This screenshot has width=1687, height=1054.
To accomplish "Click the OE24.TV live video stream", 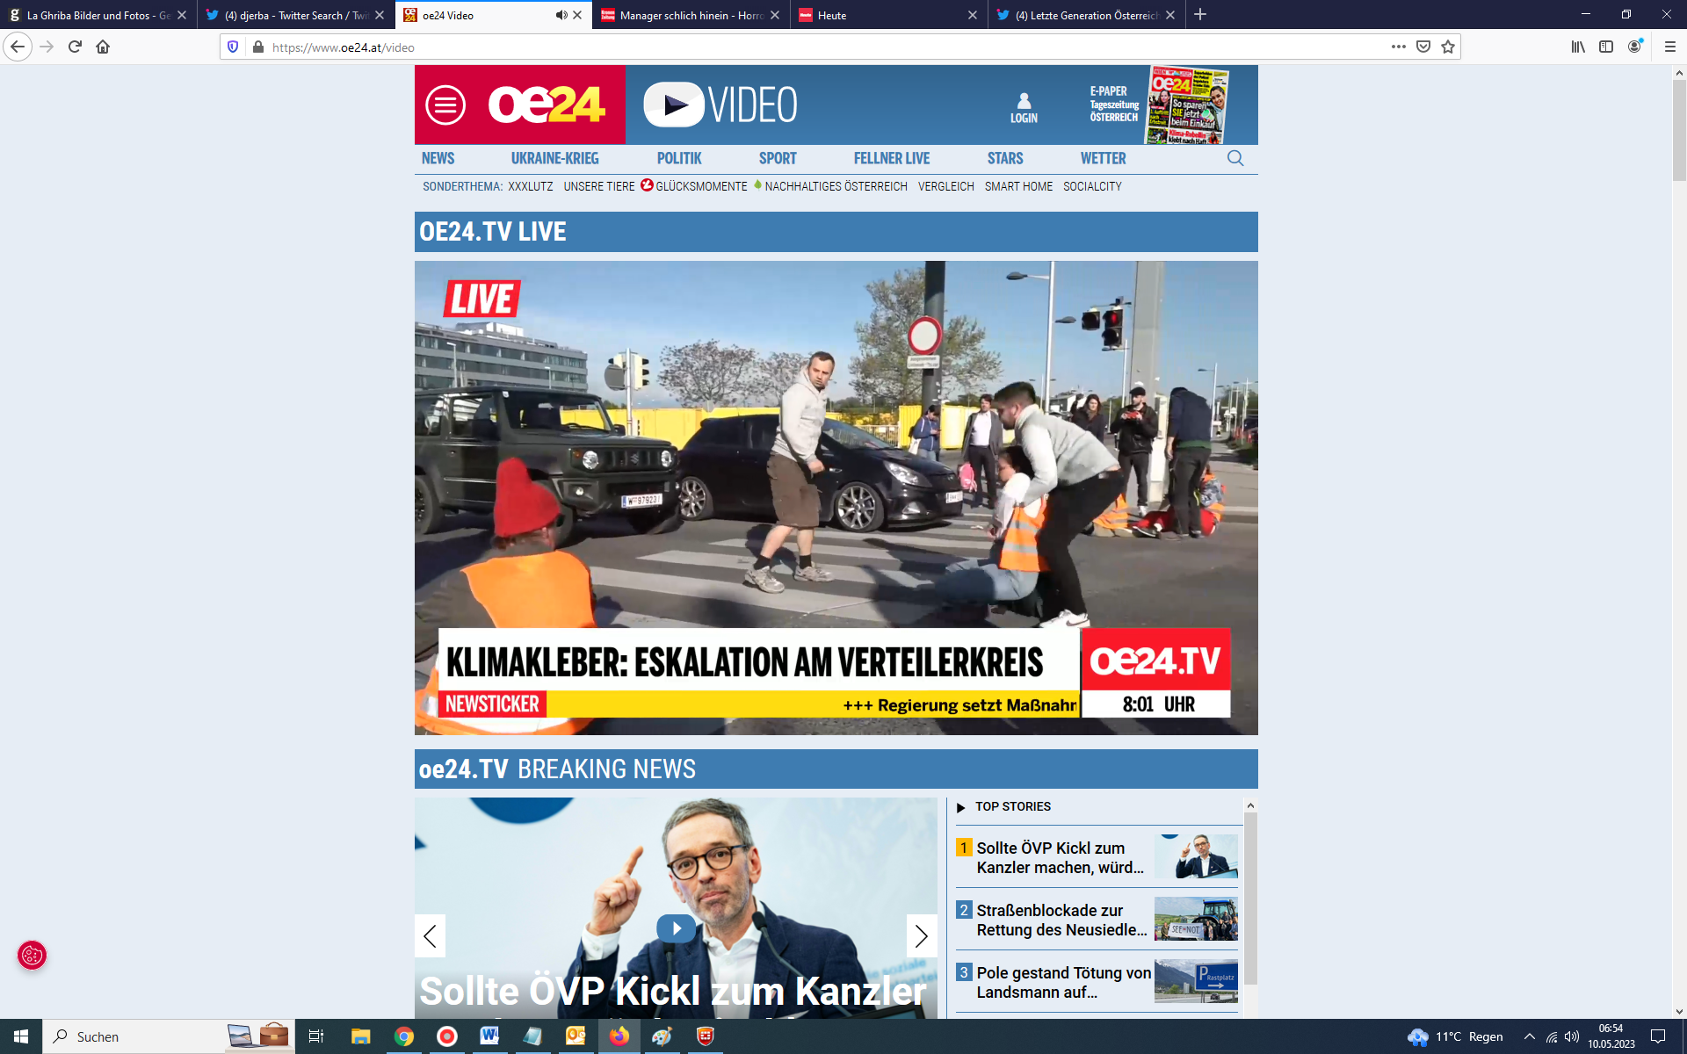I will click(836, 497).
